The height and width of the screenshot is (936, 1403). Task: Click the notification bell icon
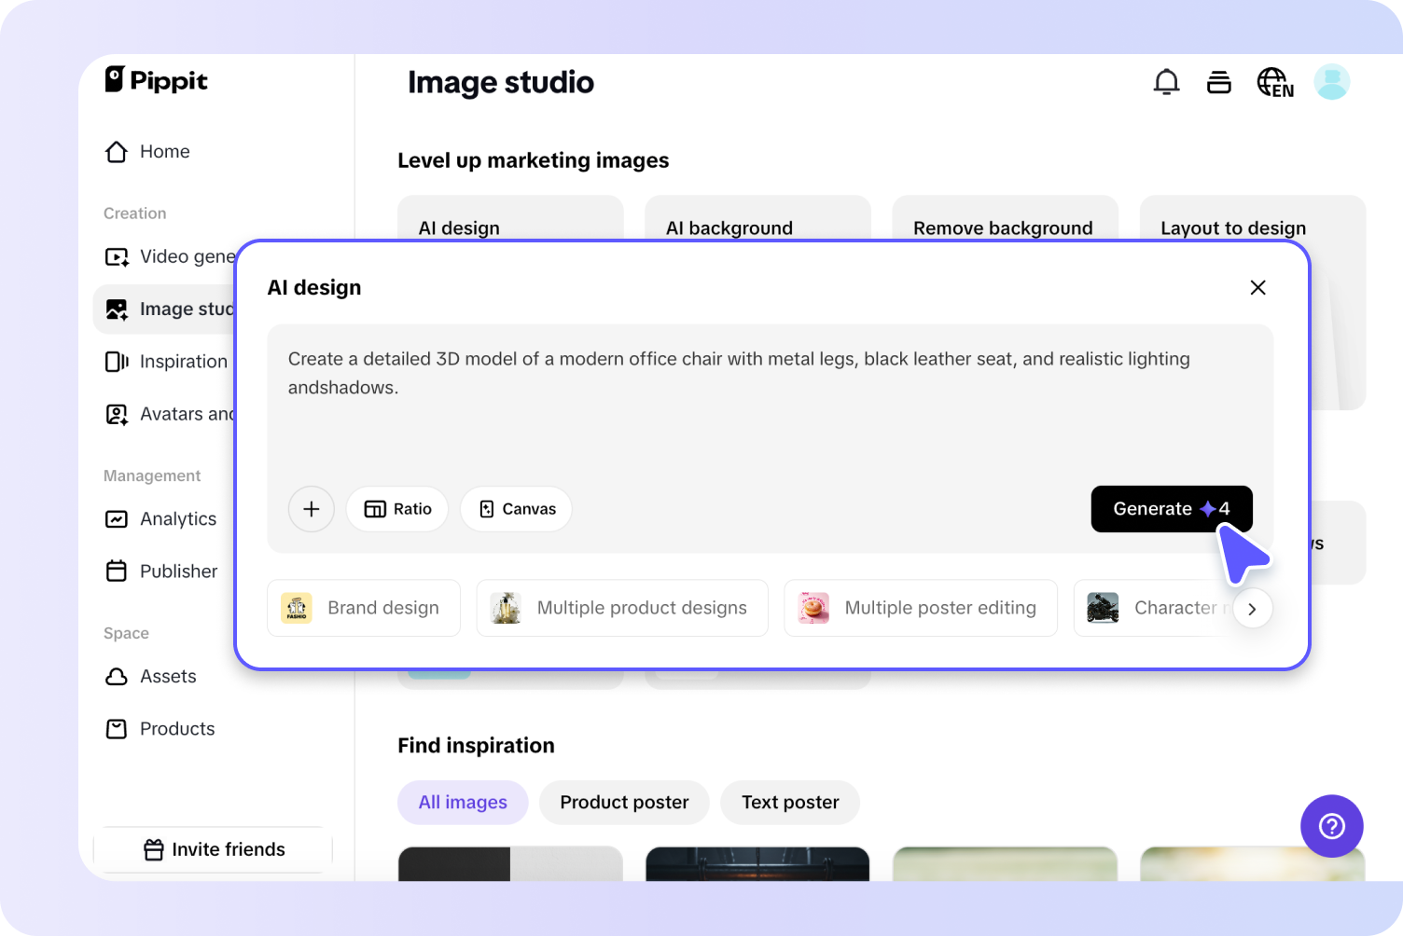click(x=1166, y=83)
